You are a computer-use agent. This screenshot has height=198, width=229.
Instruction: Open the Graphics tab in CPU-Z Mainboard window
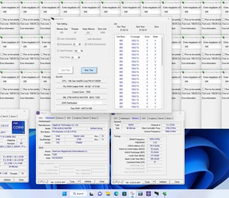click(77, 118)
